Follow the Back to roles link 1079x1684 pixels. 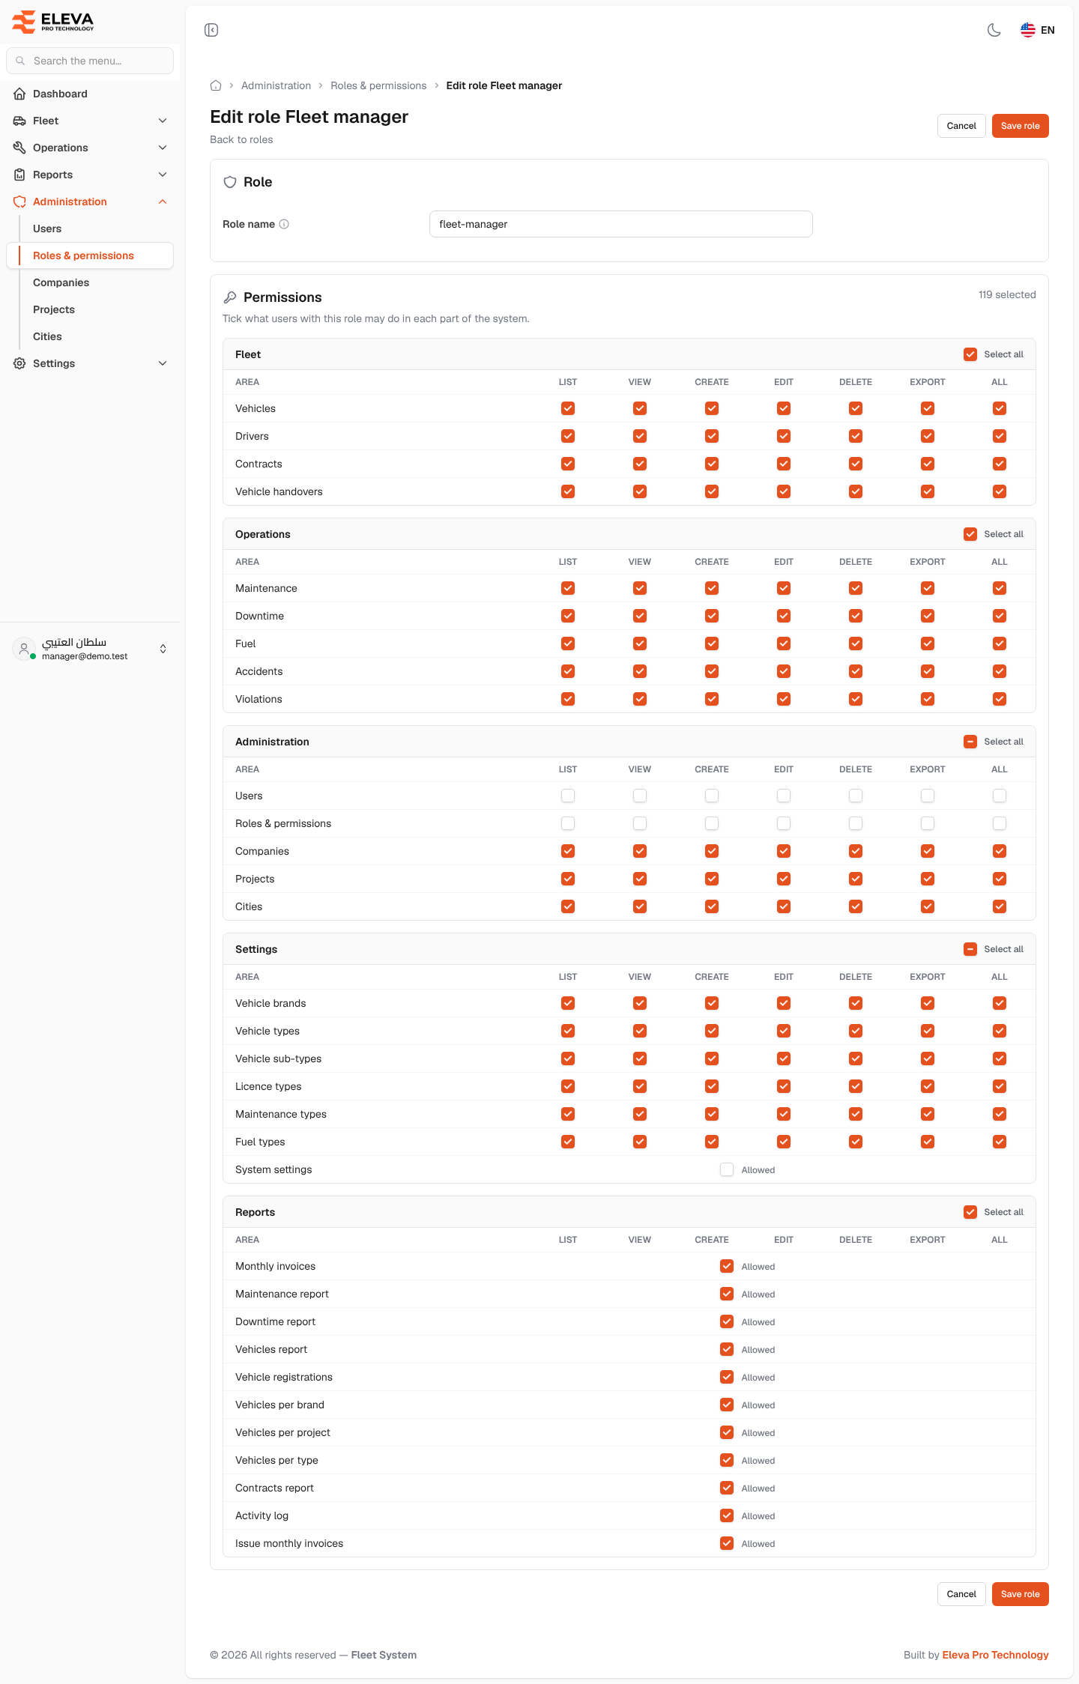(241, 139)
